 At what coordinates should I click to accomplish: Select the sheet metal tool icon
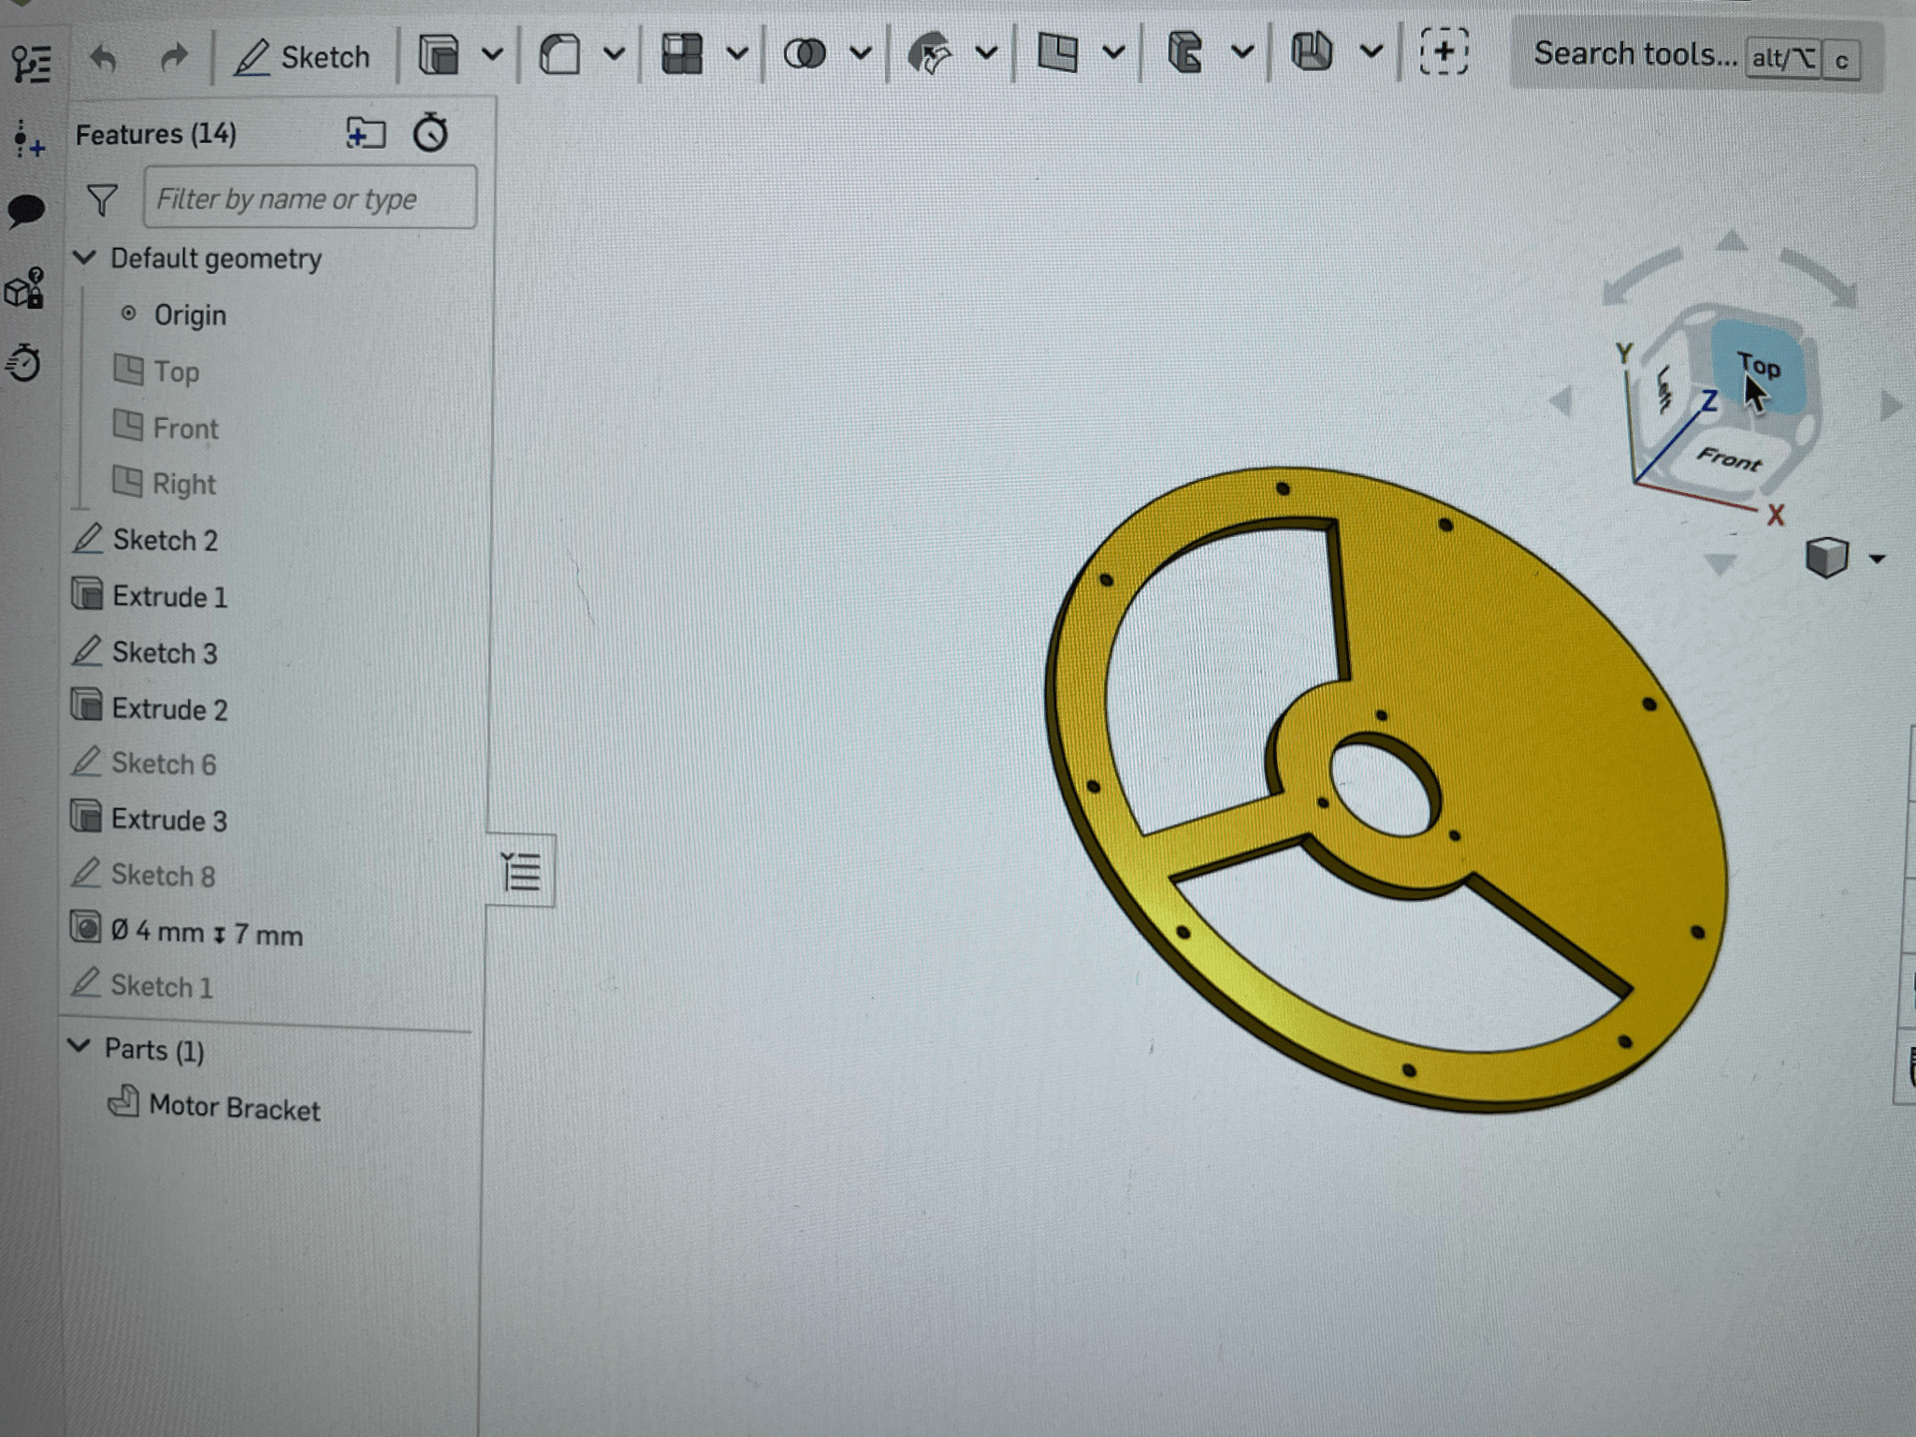pos(1312,51)
